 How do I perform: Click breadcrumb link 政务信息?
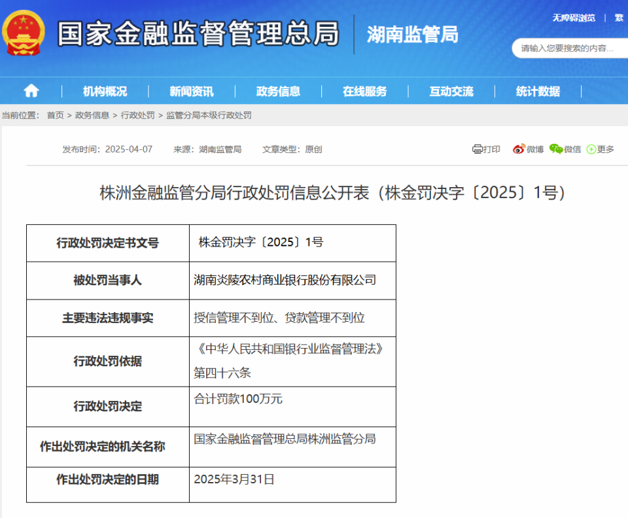pos(92,115)
